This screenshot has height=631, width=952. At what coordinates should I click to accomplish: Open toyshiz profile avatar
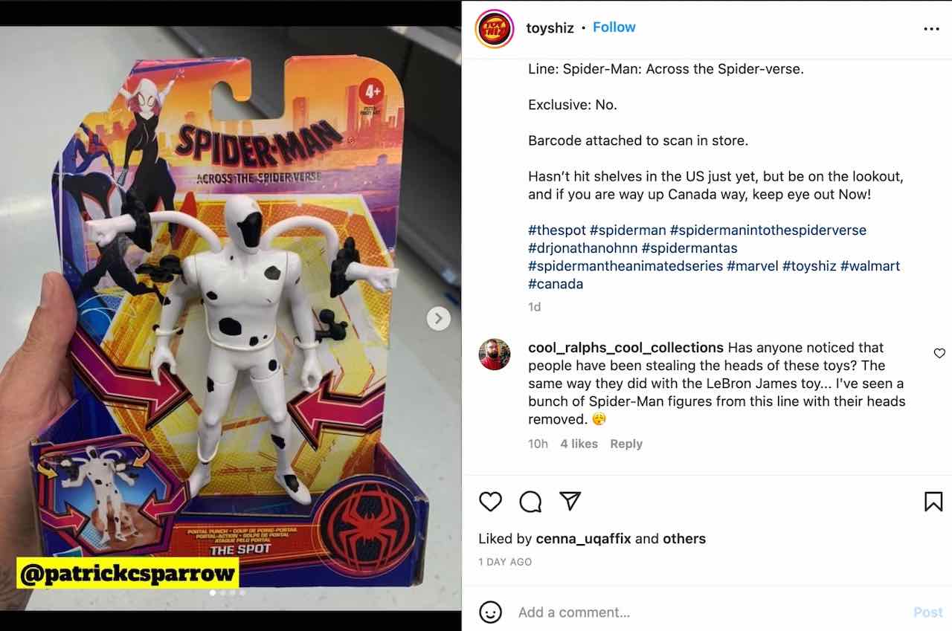[x=495, y=29]
